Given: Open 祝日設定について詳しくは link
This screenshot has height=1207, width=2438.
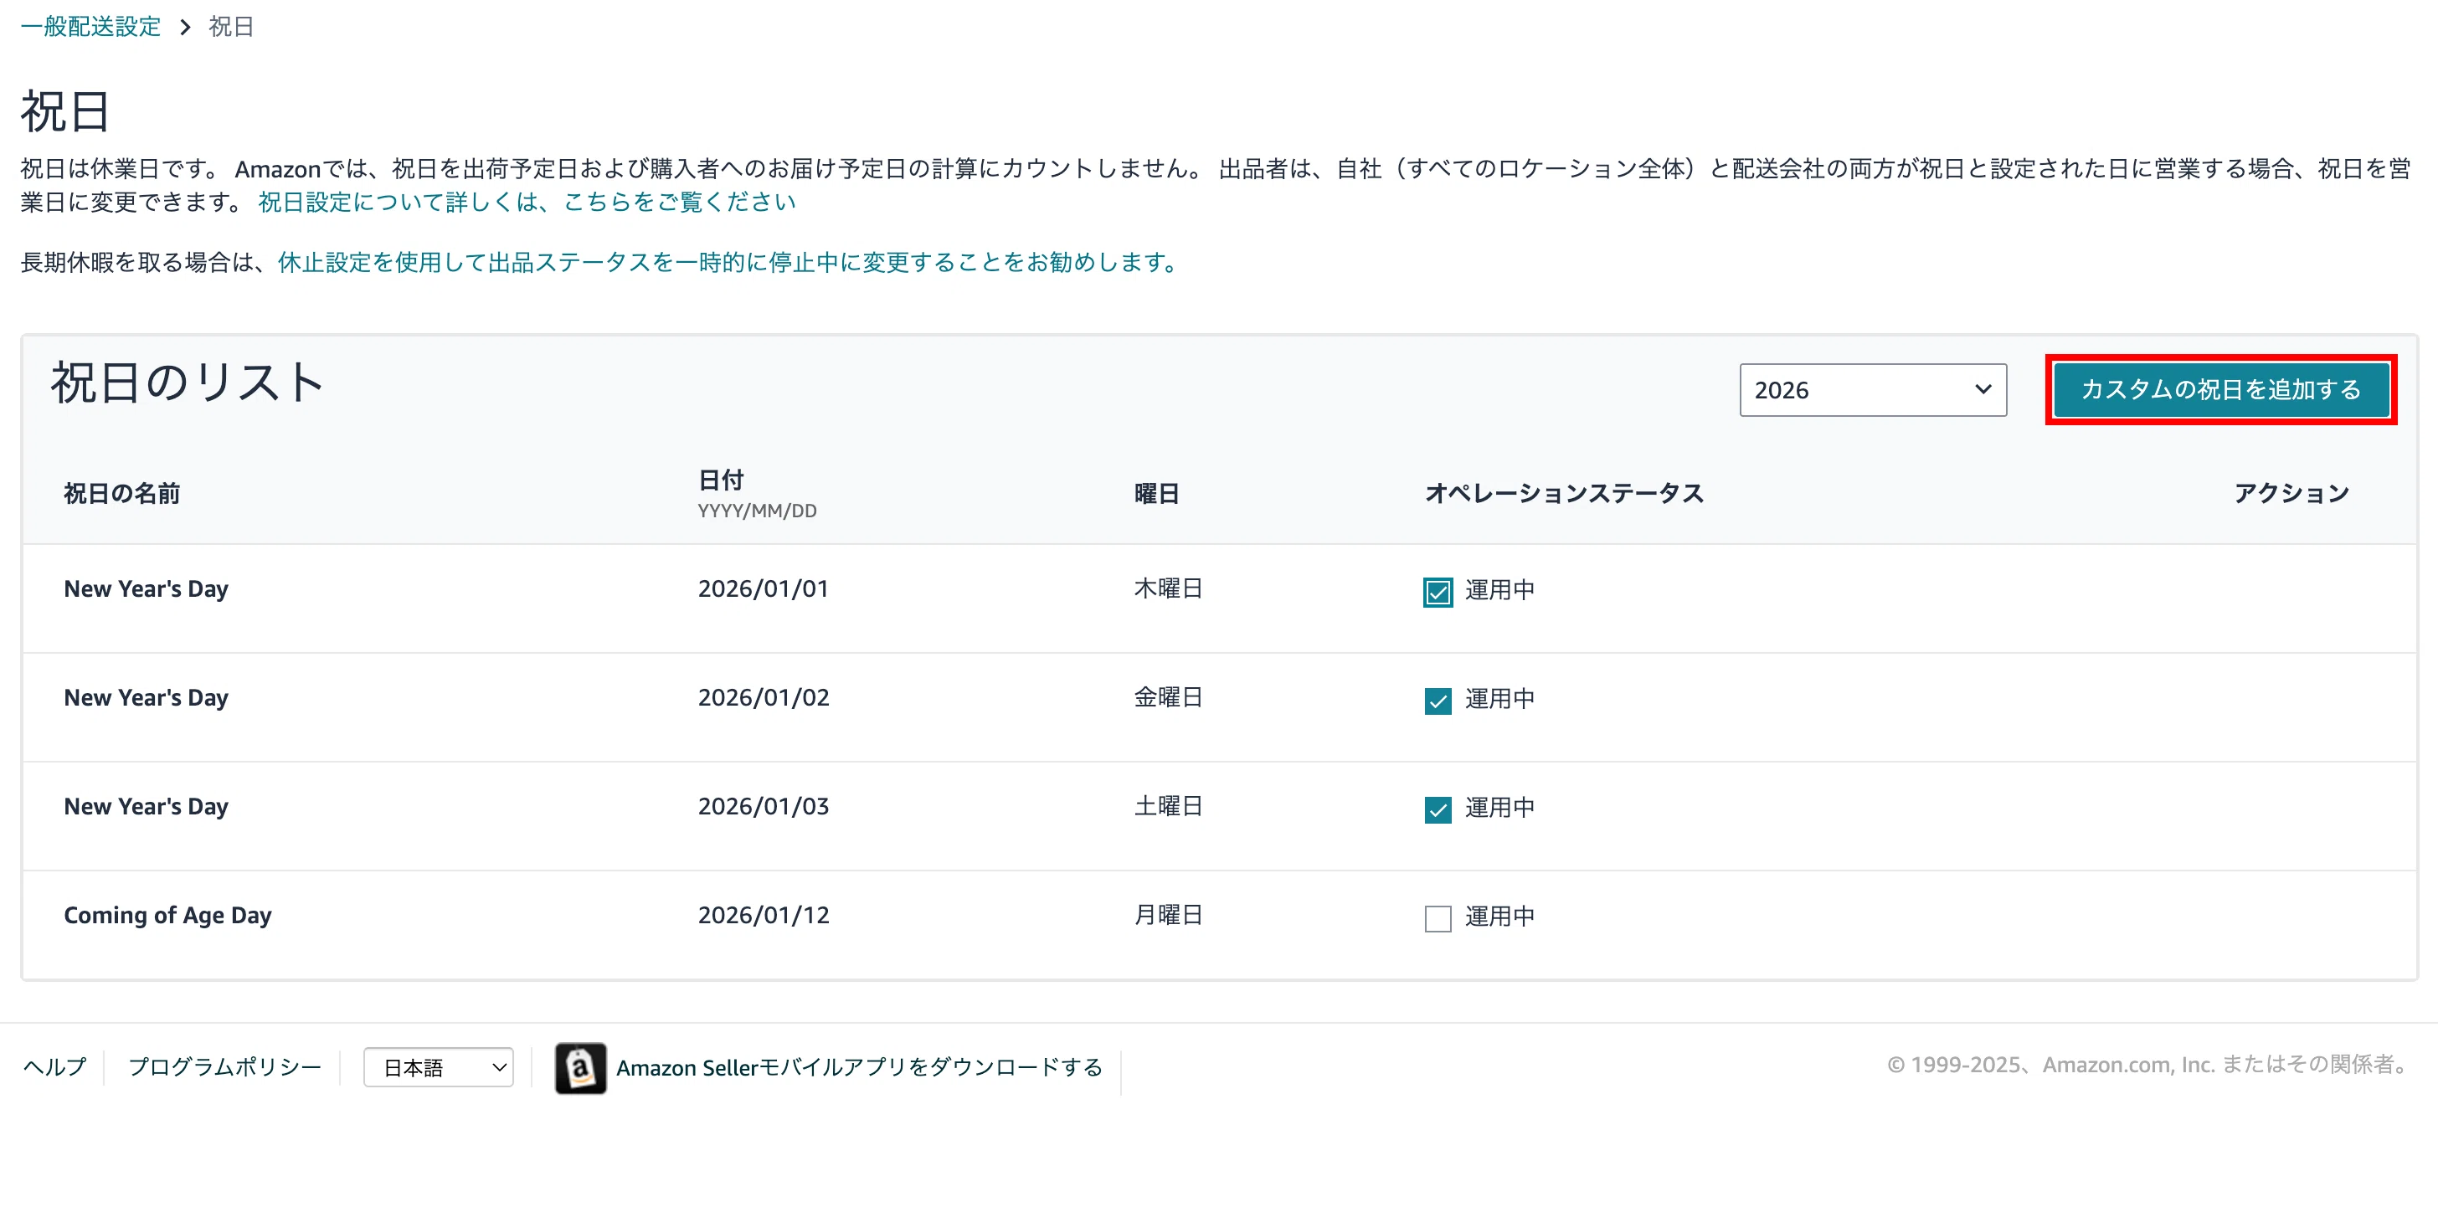Looking at the screenshot, I should [x=527, y=202].
